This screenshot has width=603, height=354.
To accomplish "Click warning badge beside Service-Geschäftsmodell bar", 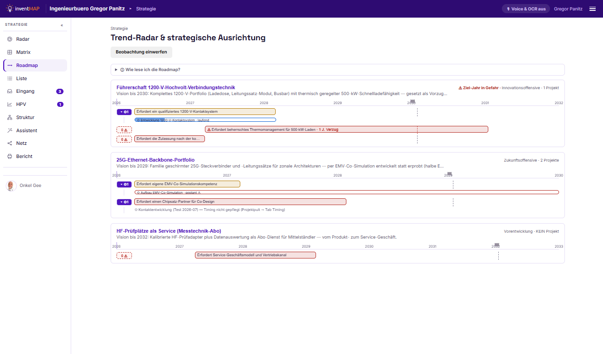I will click(x=124, y=255).
